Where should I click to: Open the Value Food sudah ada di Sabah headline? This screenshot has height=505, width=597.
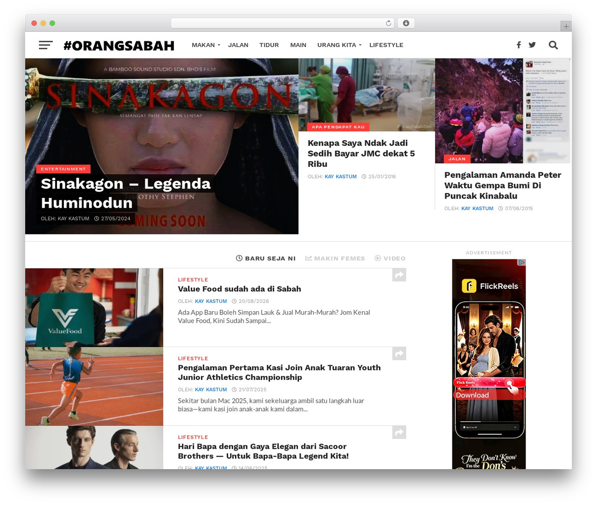(239, 289)
